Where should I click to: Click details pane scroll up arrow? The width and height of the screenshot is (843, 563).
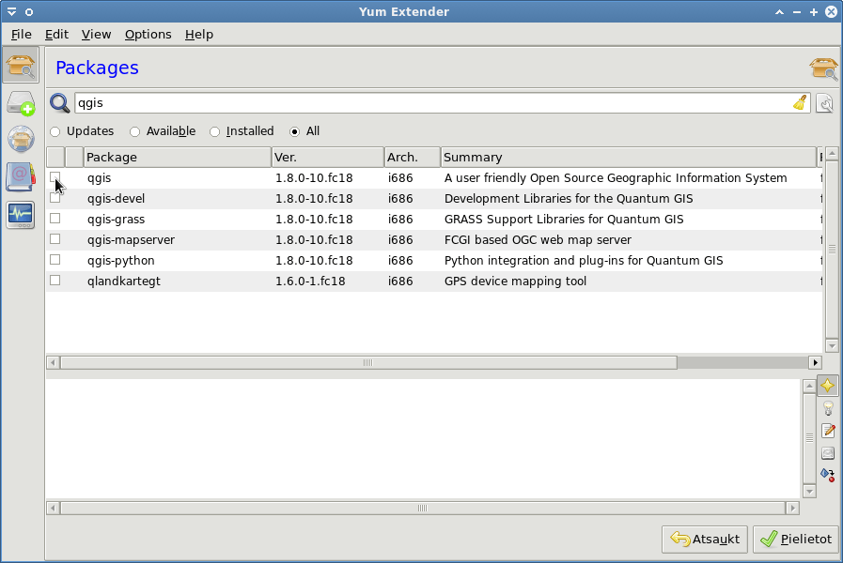(x=809, y=386)
